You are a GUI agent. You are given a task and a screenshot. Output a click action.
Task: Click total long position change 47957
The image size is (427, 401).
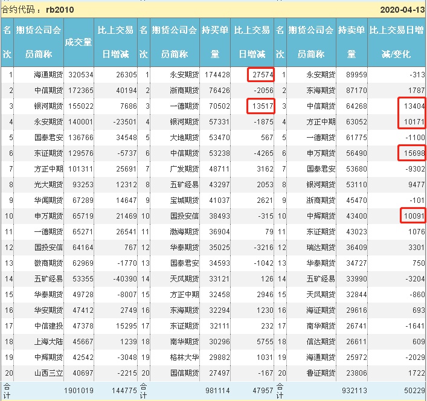[x=263, y=391]
